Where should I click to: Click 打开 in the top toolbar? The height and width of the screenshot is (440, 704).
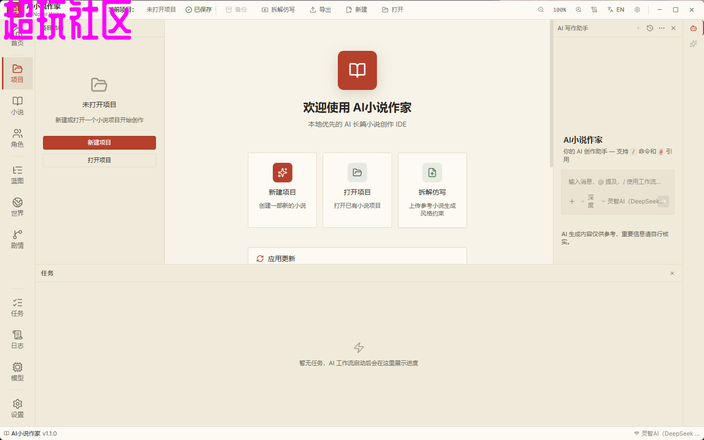tap(393, 10)
